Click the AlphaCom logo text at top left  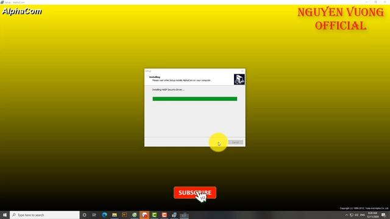22,12
